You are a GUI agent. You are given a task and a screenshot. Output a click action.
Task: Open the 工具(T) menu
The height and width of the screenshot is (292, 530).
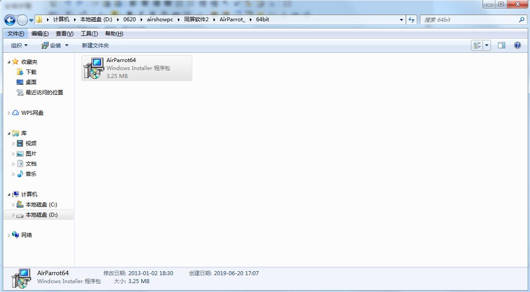pyautogui.click(x=89, y=33)
